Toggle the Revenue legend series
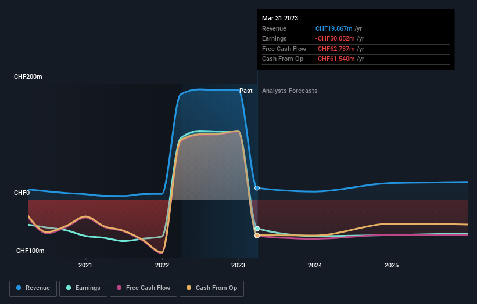The image size is (477, 304). click(33, 288)
